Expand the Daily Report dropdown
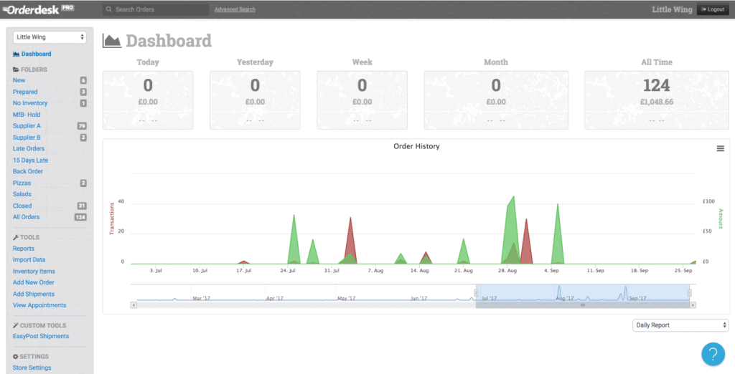Viewport: 735px width, 374px height. 680,325
